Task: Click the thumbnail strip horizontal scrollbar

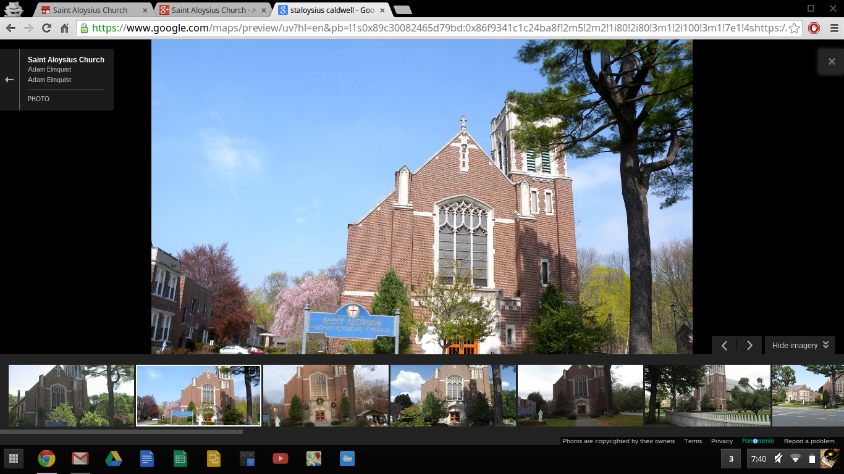Action: pos(121,431)
